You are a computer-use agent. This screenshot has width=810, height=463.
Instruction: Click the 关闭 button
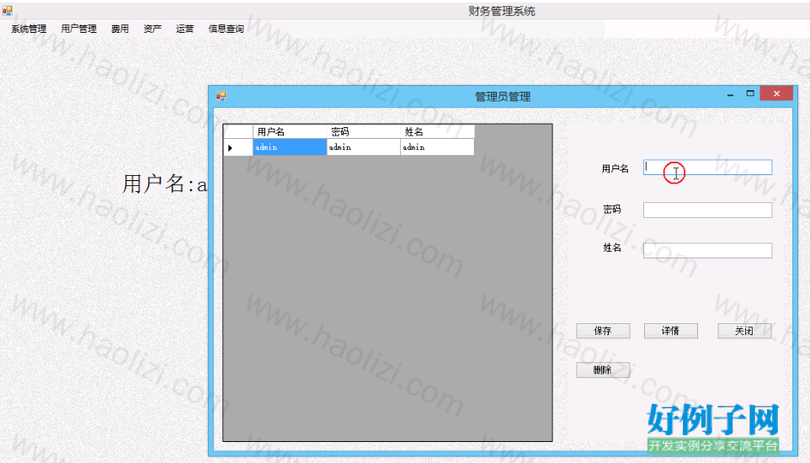744,331
